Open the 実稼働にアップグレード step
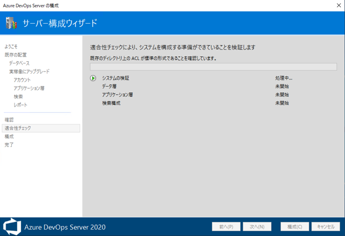Image resolution: width=345 pixels, height=236 pixels. (x=29, y=71)
